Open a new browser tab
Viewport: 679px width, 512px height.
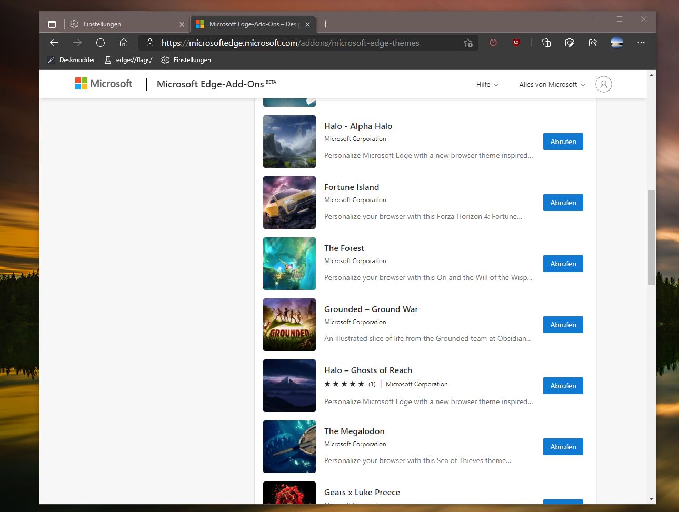coord(326,24)
